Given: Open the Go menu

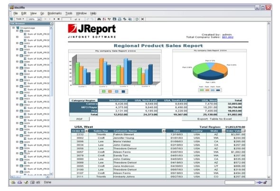Looking at the screenshot, I should tap(42, 13).
